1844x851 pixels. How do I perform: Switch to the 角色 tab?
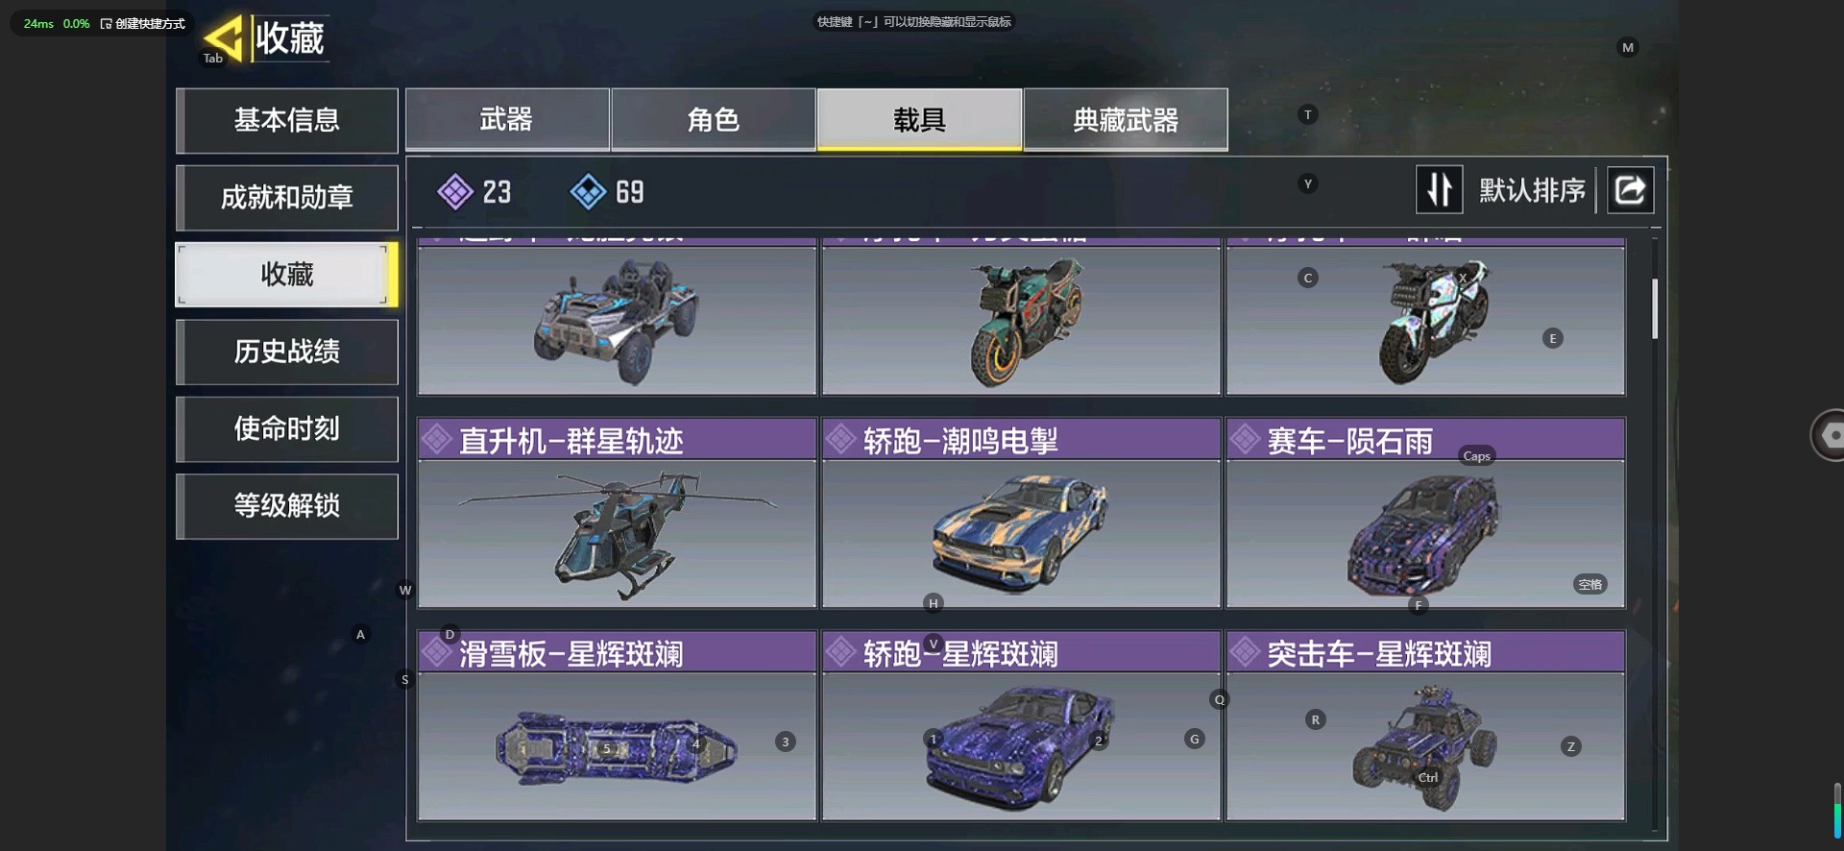[x=714, y=119]
